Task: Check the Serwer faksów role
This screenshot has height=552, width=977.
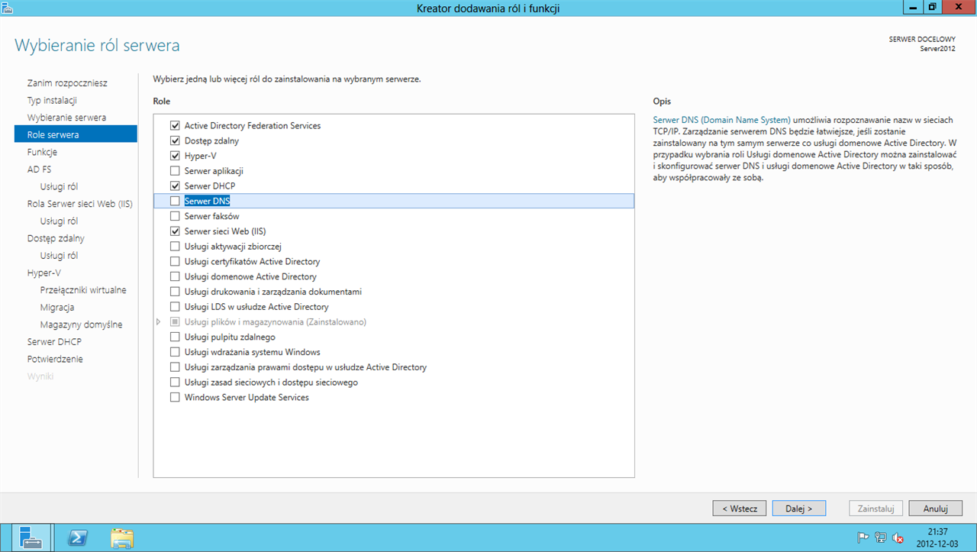Action: [x=175, y=216]
